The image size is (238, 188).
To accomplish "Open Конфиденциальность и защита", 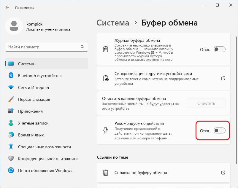I will [47, 158].
